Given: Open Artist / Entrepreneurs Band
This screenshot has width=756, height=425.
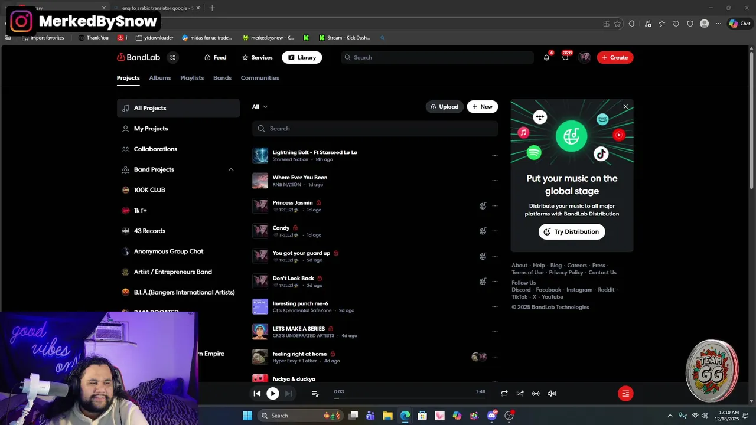Looking at the screenshot, I should point(178,272).
